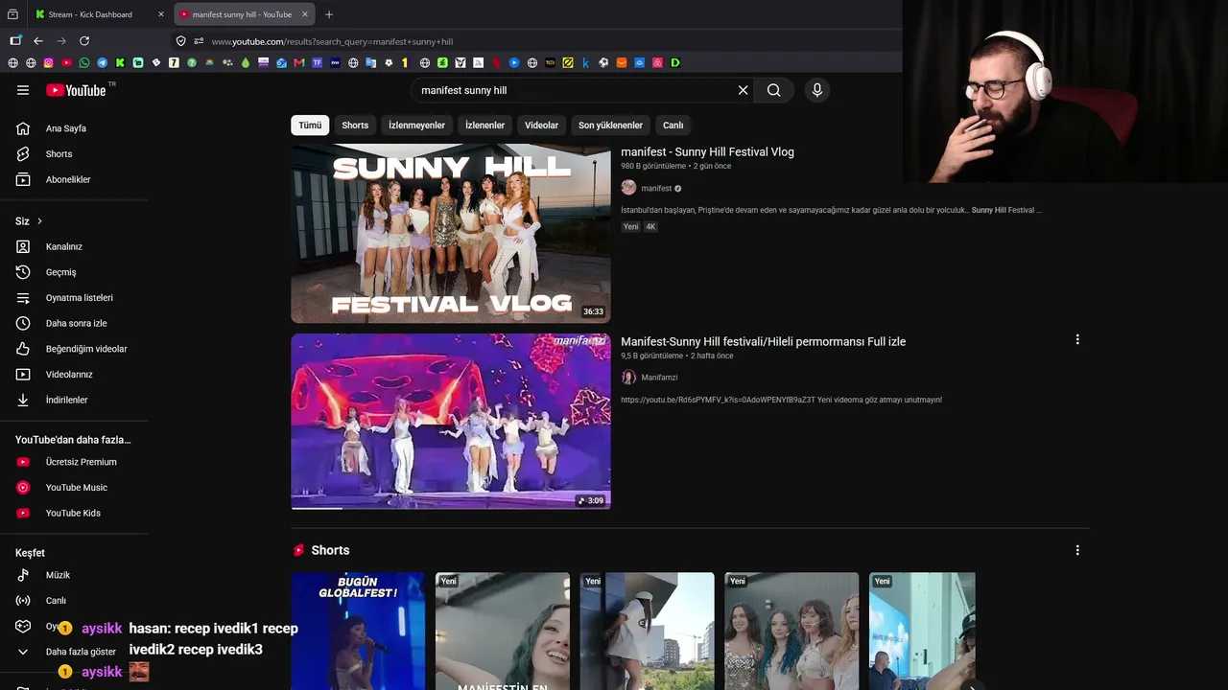Open YouTube Music from the sidebar
Screen dimensions: 1228x690
click(75, 488)
